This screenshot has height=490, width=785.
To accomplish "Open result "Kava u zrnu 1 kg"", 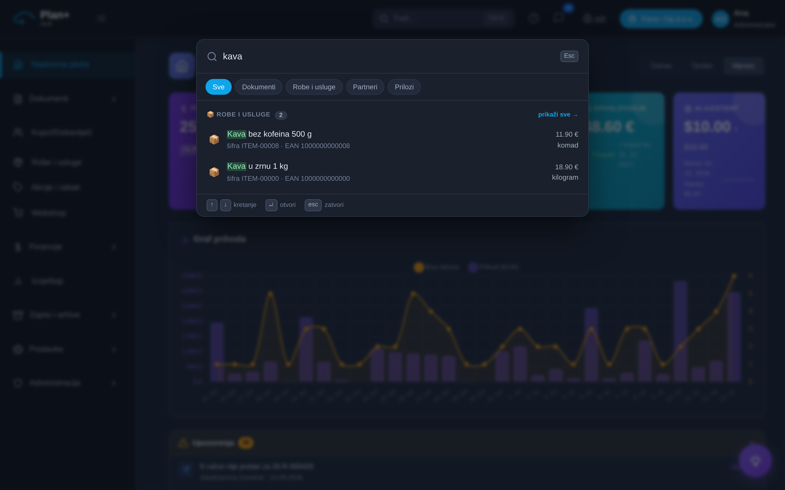I will click(x=392, y=172).
